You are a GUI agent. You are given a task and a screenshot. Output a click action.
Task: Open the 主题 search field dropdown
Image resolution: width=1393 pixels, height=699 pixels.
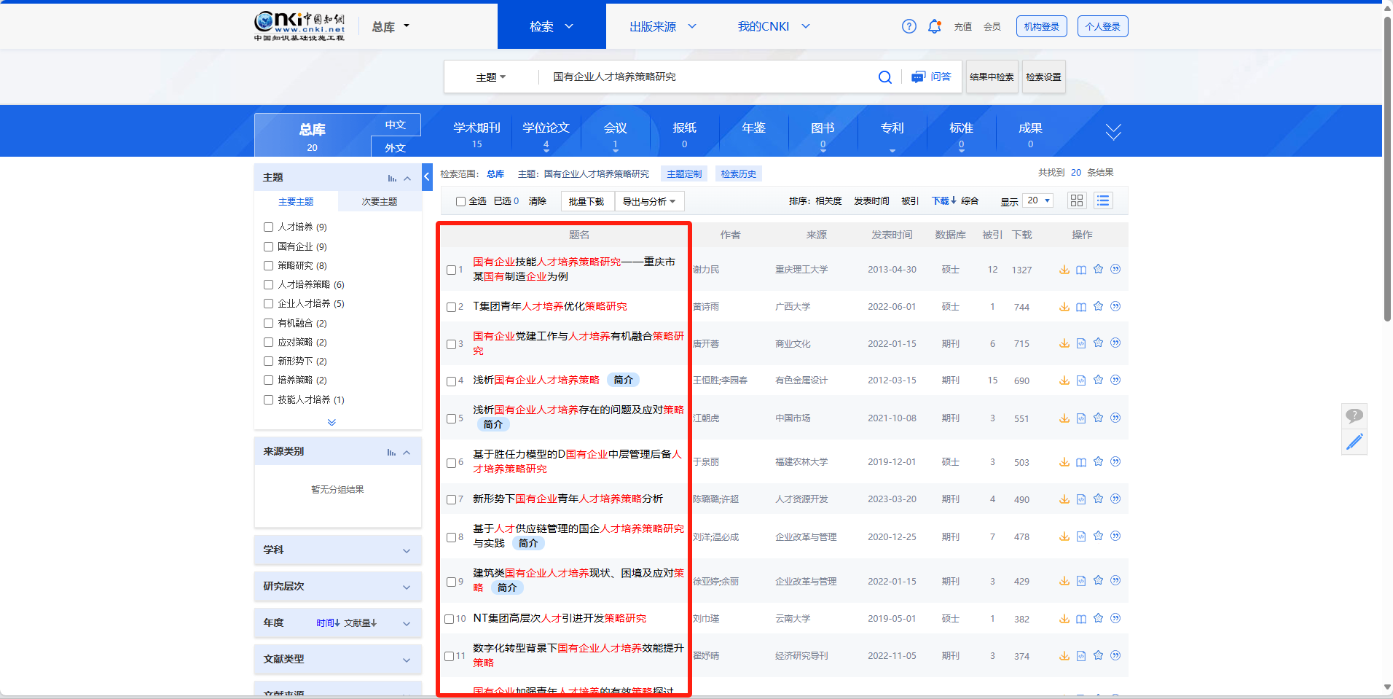click(490, 77)
